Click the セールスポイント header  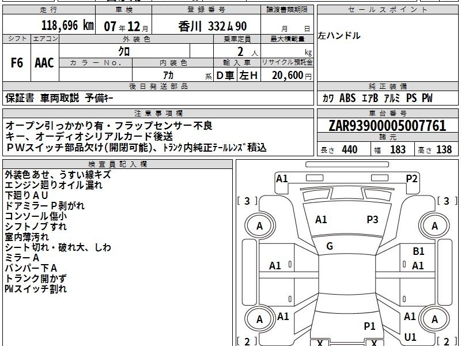(387, 10)
